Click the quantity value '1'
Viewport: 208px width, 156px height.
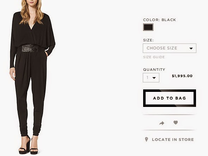[147, 77]
